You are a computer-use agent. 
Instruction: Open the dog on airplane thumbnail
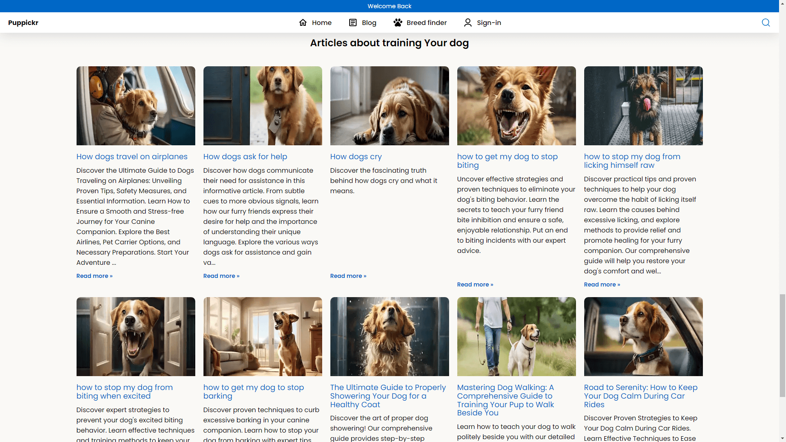(136, 106)
